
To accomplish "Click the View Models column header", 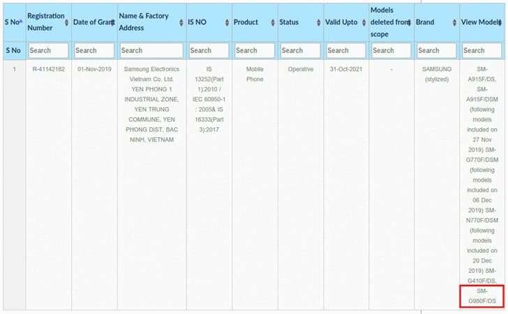I will tap(481, 22).
